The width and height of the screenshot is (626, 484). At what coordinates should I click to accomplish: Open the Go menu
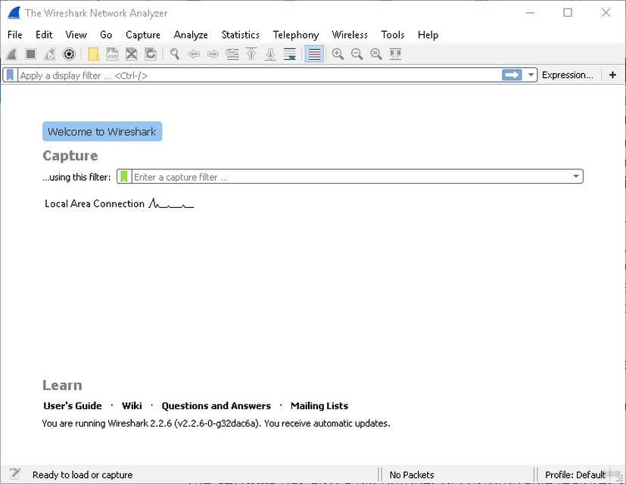[x=106, y=35]
